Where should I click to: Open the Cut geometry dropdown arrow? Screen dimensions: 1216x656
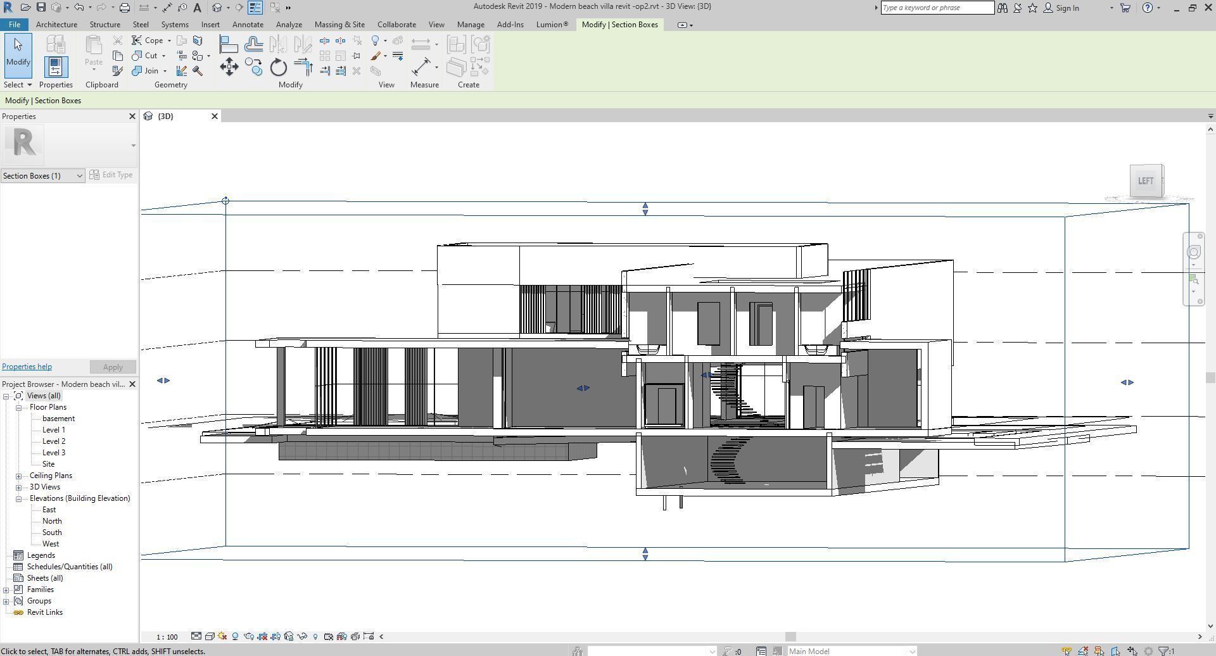[x=163, y=56]
